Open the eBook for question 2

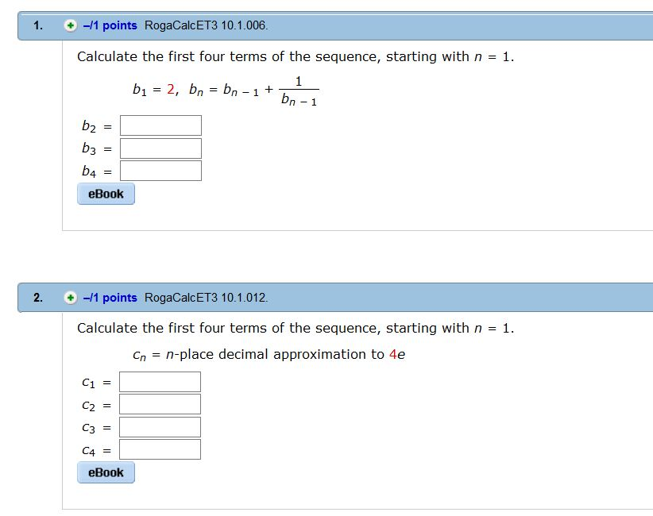106,472
